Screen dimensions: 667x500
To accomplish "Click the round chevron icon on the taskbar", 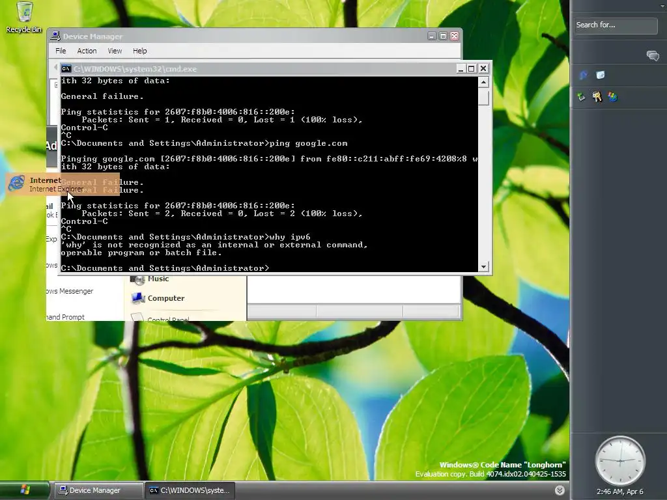I will (x=560, y=490).
